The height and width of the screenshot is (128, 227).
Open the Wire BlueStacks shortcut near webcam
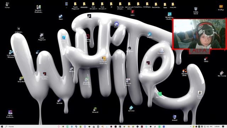pos(170,16)
